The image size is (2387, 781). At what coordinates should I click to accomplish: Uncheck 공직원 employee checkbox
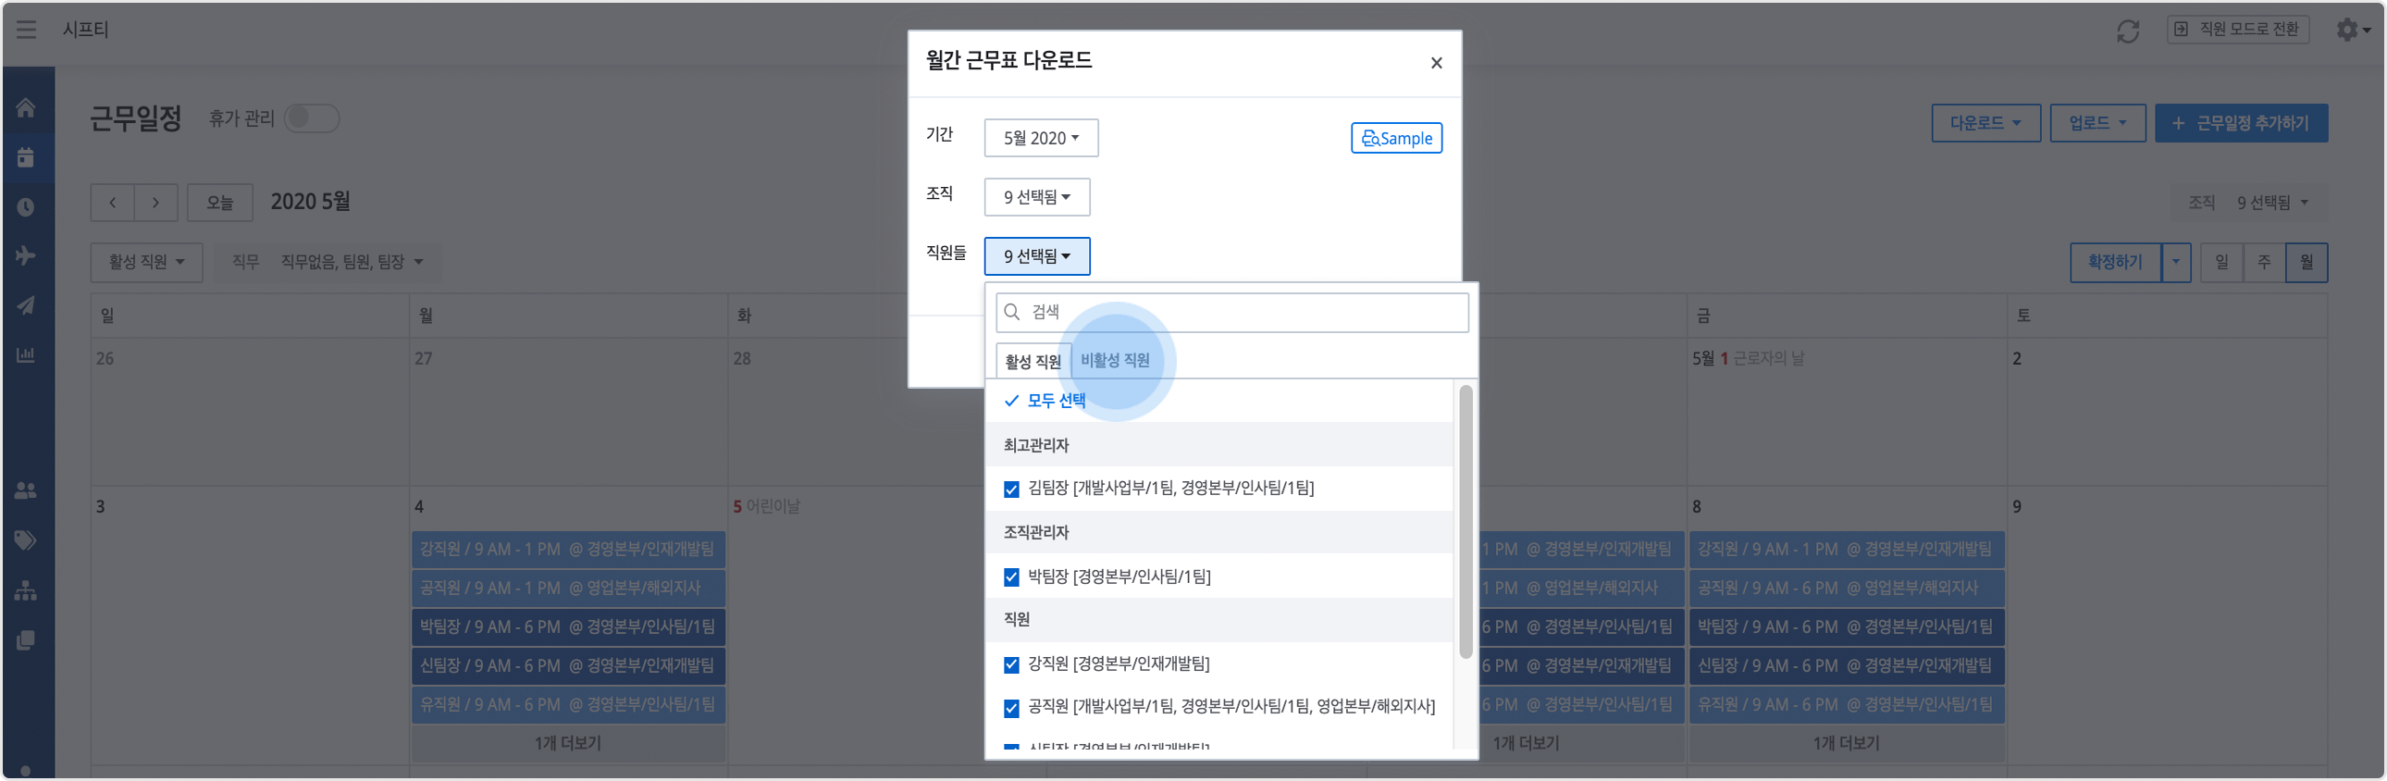[1011, 708]
